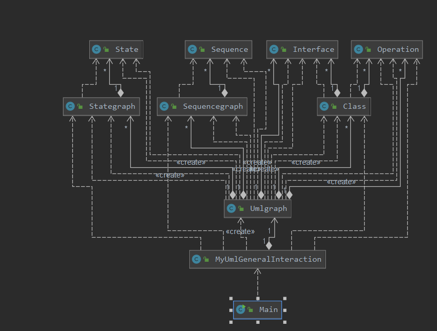
Task: Click the class icon on Interface node
Action: (274, 50)
